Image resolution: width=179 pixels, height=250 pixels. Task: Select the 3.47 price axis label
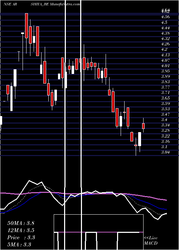tap(165, 114)
